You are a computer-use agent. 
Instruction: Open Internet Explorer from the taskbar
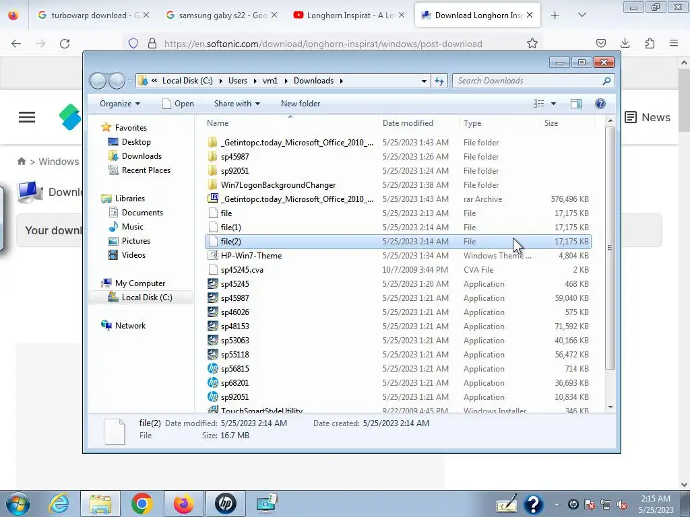pyautogui.click(x=59, y=504)
